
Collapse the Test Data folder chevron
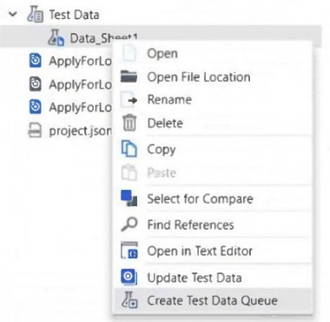pyautogui.click(x=13, y=14)
